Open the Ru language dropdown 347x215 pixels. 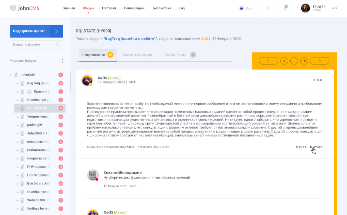tap(246, 8)
